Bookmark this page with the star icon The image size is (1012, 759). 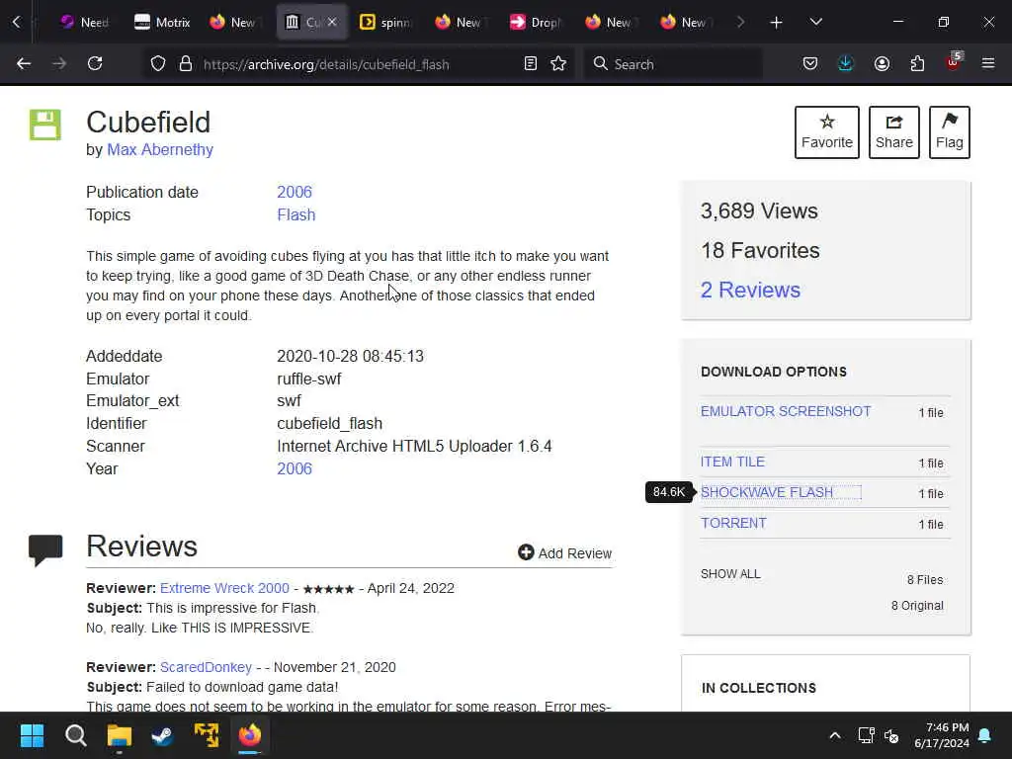pyautogui.click(x=558, y=63)
